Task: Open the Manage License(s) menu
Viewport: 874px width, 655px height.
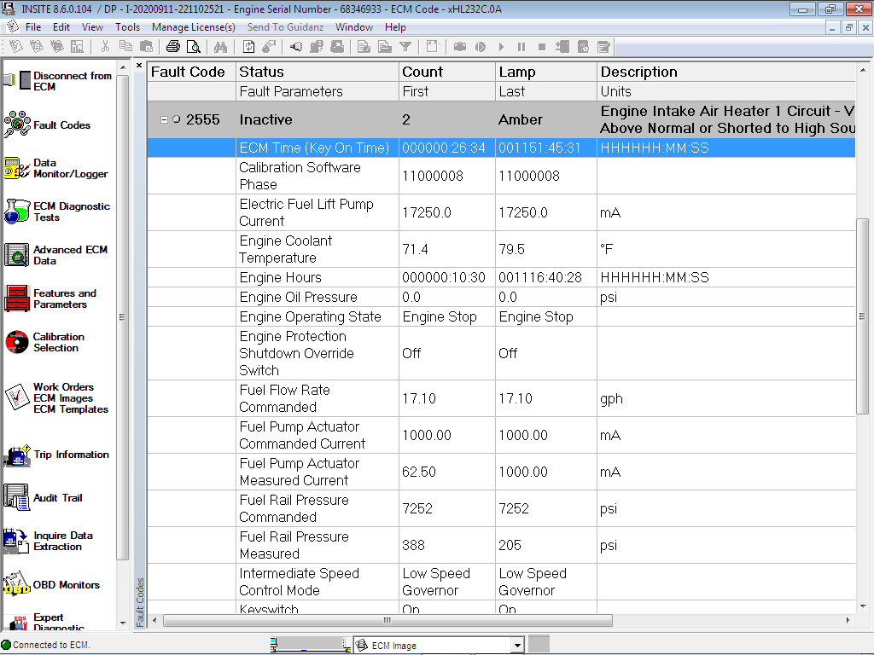Action: [195, 26]
